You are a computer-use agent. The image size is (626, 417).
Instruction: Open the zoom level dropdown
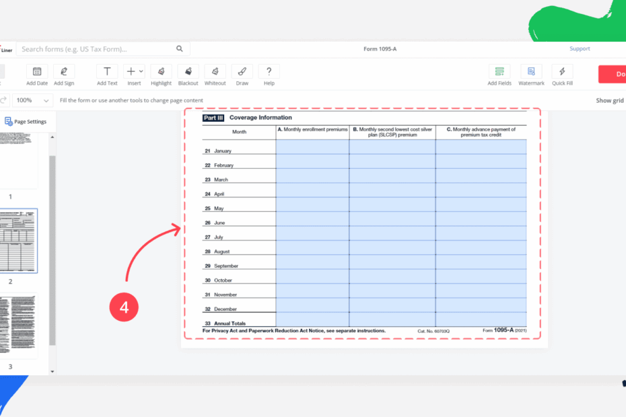click(31, 100)
